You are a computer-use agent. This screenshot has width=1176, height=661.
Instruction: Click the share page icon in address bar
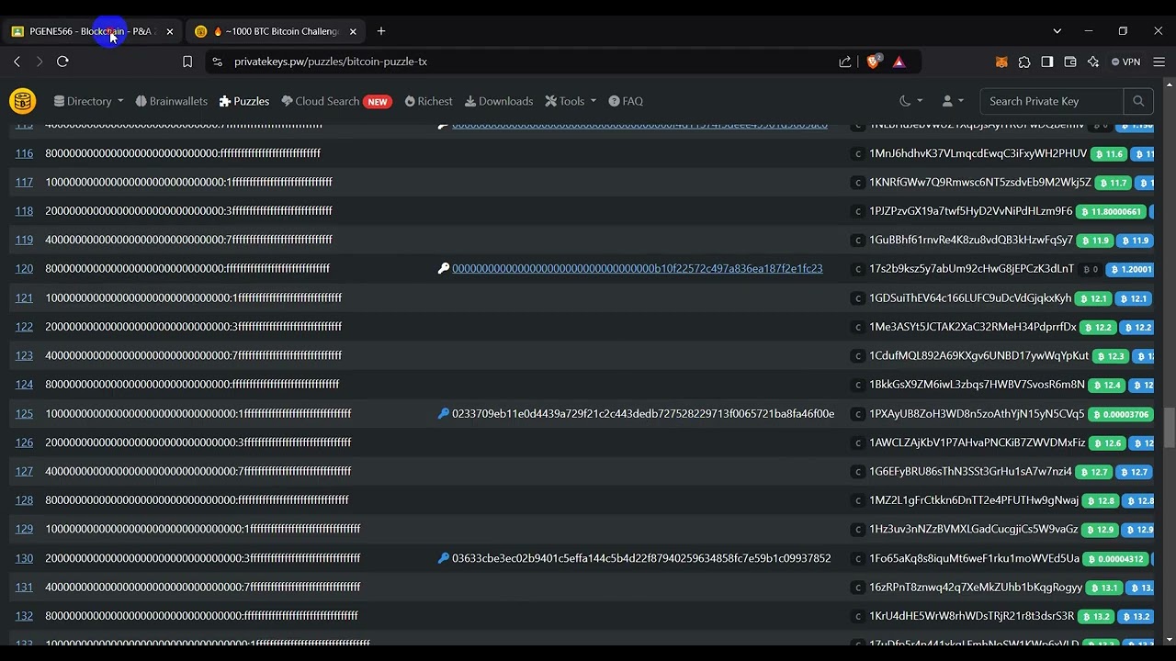[845, 62]
